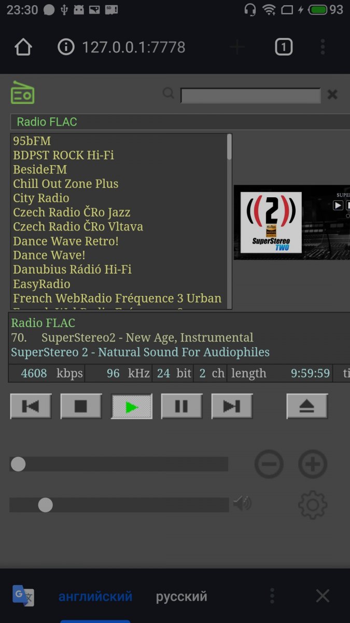Click the green radio app icon
The height and width of the screenshot is (623, 350).
[x=22, y=93]
